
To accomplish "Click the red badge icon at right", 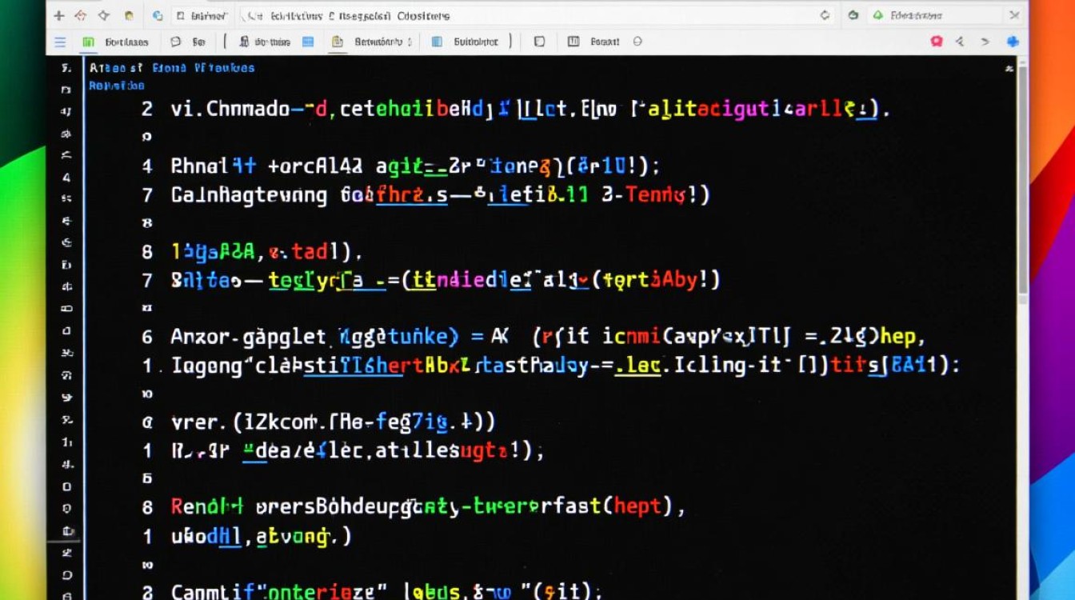I will click(x=937, y=42).
